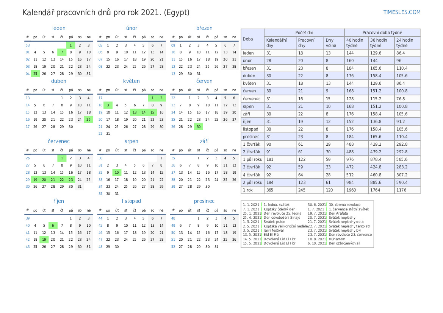Select the "prosinec" month heading above calendar grid
Image resolution: width=443 pixels, height=313 pixels.
(204, 201)
